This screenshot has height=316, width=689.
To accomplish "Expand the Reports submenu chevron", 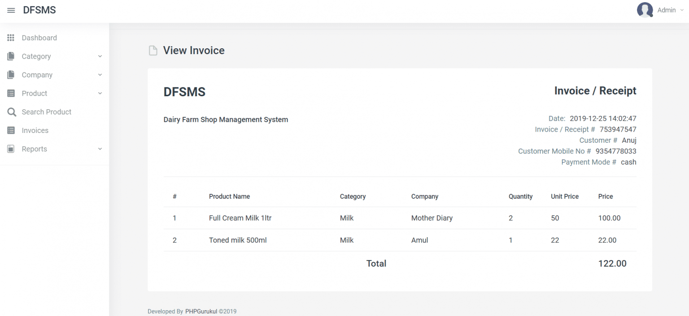I will [x=100, y=149].
